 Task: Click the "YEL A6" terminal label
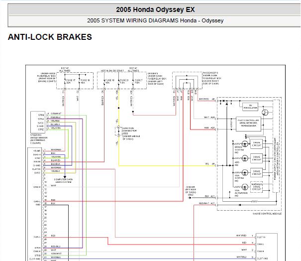[209, 164]
